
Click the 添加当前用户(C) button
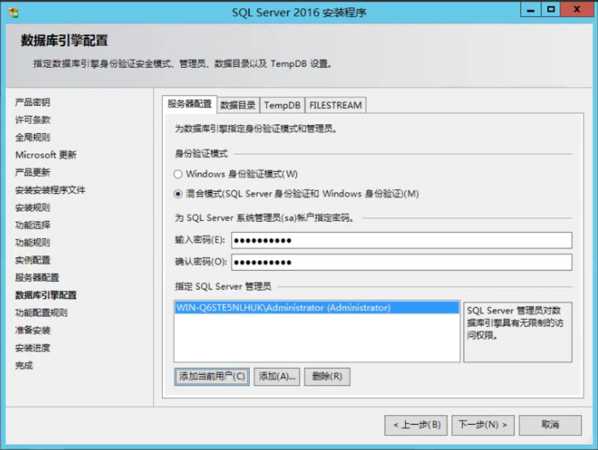tap(212, 377)
